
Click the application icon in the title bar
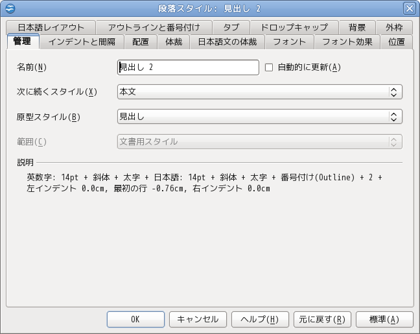[x=10, y=8]
